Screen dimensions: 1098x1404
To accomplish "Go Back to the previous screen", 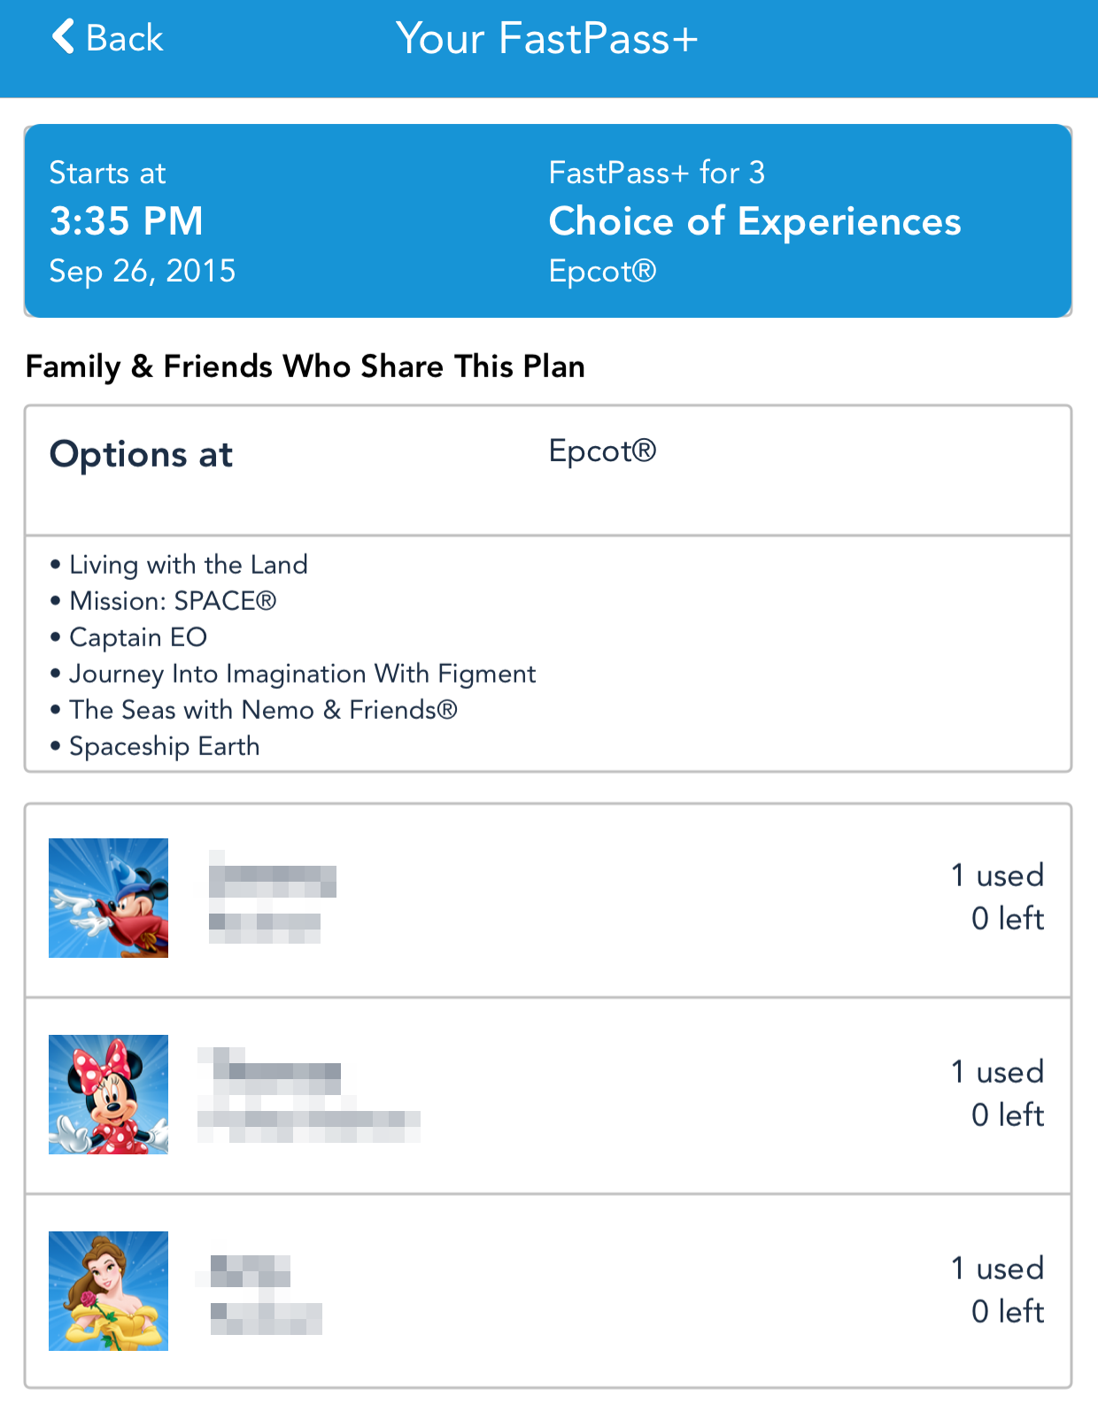I will click(107, 38).
